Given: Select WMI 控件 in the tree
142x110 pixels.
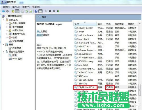Looking at the screenshot, I should coord(17,59).
